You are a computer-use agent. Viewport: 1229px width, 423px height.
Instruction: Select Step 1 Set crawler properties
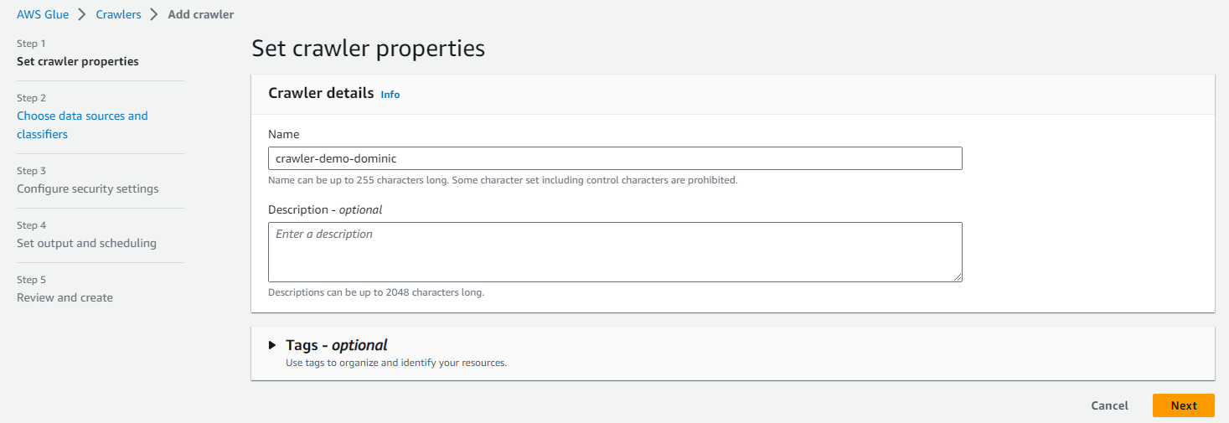[78, 61]
